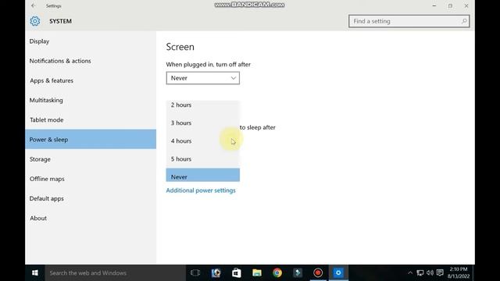Open the Display settings page
Viewport: 500px width, 281px height.
tap(91, 41)
